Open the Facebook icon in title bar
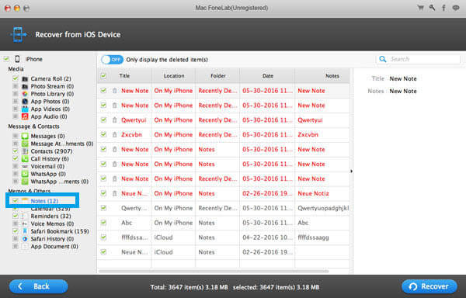 443,8
